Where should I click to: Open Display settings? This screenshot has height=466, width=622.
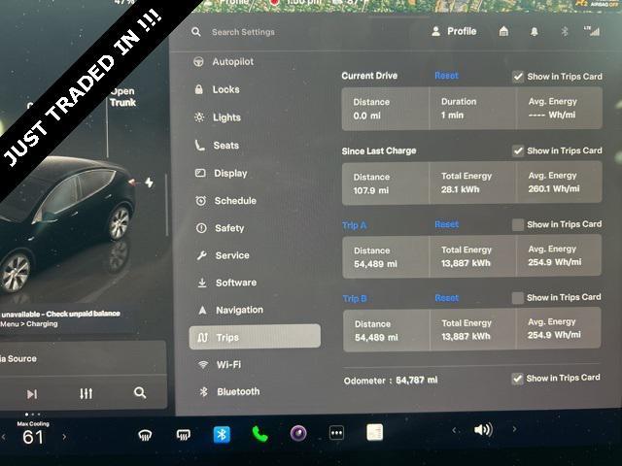[x=222, y=173]
